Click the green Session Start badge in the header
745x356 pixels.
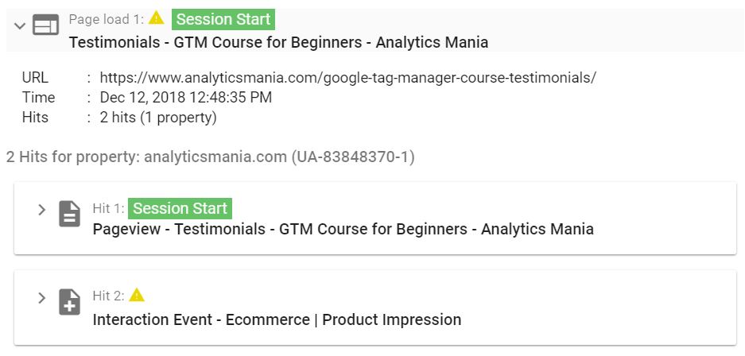(x=223, y=19)
